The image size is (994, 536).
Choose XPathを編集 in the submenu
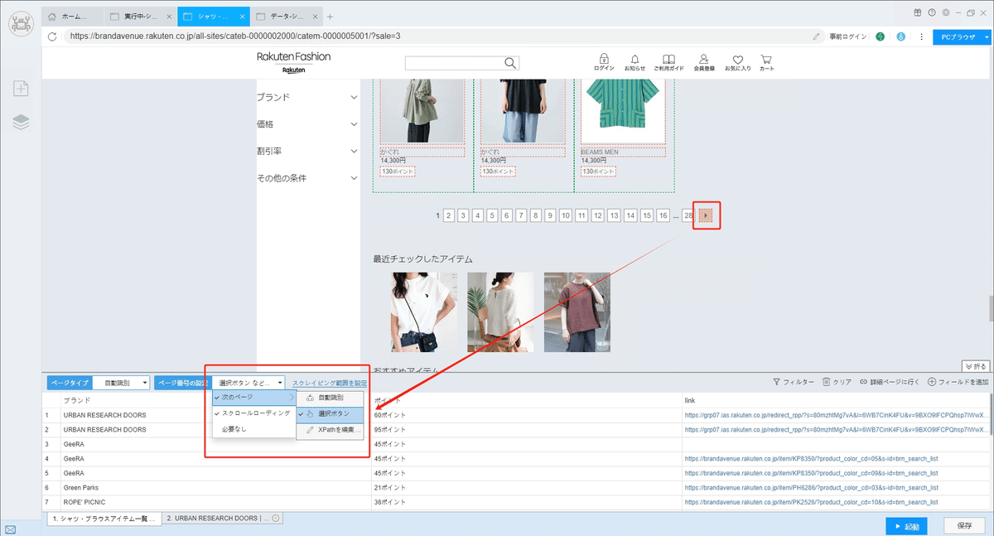[330, 430]
